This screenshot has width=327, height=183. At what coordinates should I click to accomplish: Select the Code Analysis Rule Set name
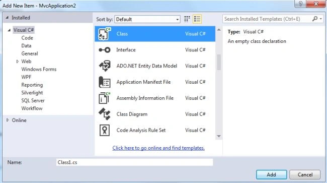141,131
